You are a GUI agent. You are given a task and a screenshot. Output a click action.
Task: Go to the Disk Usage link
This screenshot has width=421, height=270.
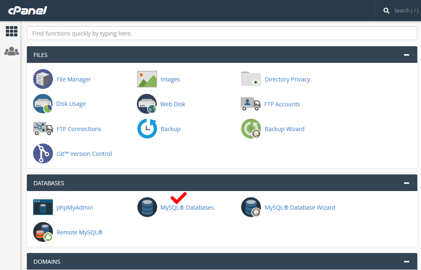click(71, 104)
